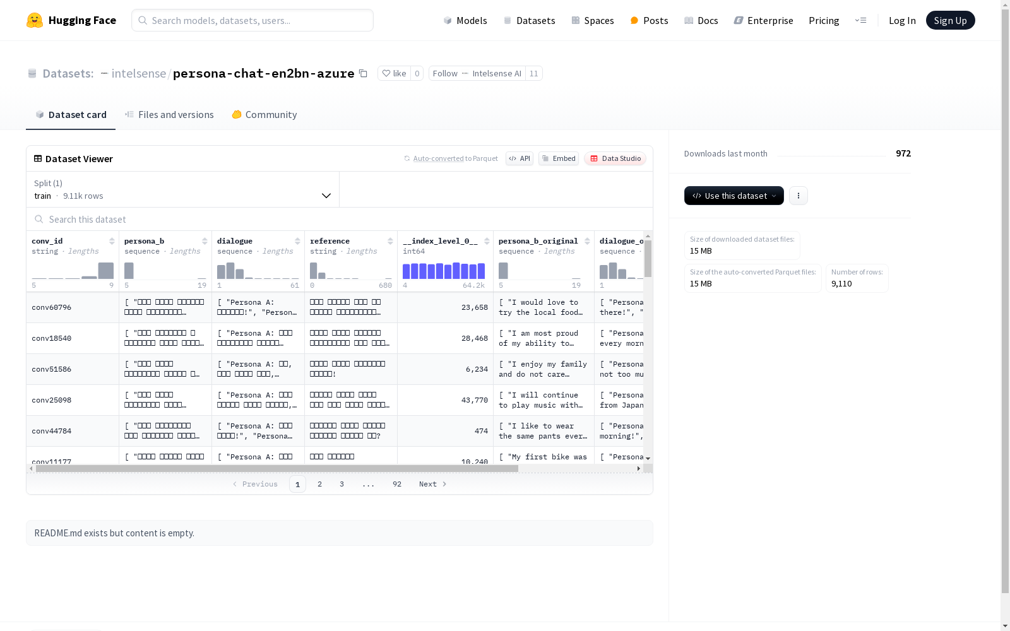Screen dimensions: 1010x631
Task: Focus the Search this dataset field
Action: (x=340, y=219)
